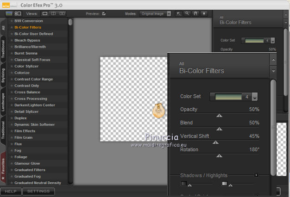Select the Contrast Only filter
Image resolution: width=290 pixels, height=197 pixels.
(x=26, y=86)
